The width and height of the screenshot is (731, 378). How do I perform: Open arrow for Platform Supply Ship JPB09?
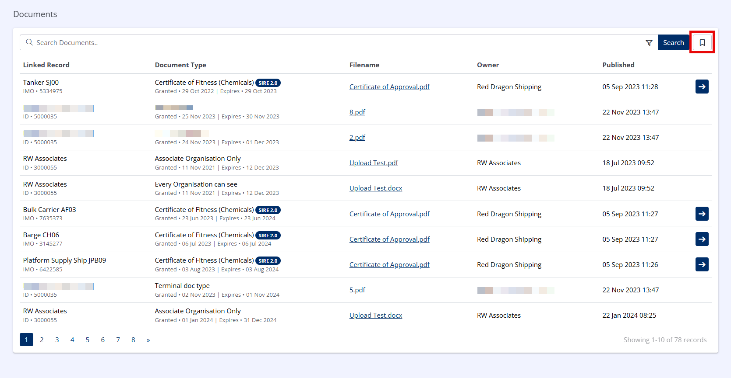click(x=702, y=264)
